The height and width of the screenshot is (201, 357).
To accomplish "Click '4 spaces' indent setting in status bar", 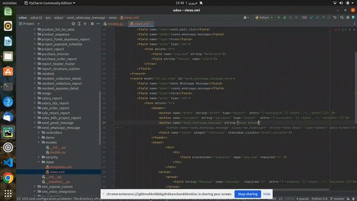I will [x=302, y=199].
